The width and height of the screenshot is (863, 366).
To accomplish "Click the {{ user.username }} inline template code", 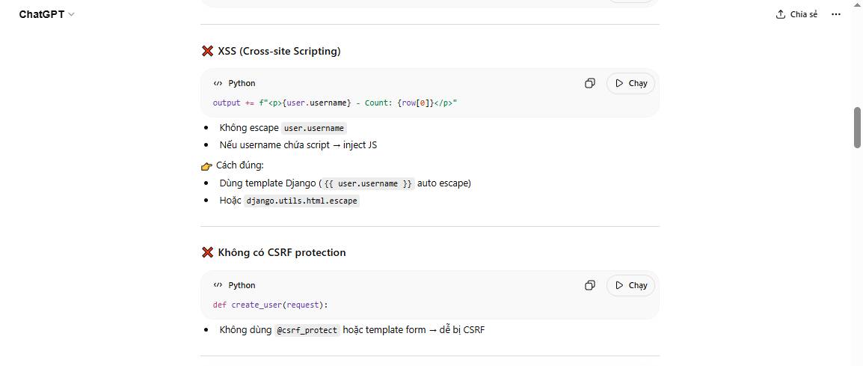I will pos(368,183).
